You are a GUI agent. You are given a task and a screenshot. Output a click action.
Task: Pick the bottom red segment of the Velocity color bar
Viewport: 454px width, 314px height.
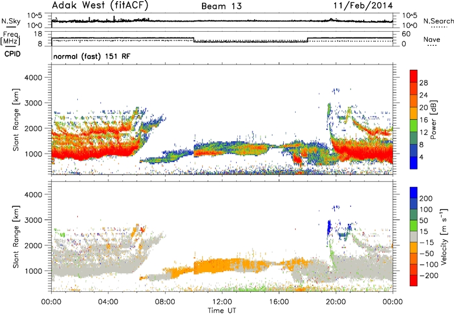414,281
